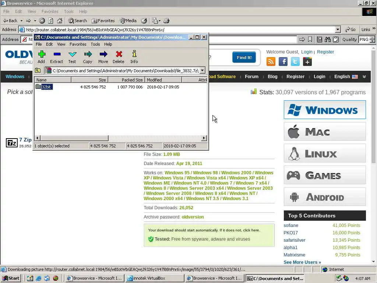Click See More Users link
Screen dimensions: 377x283
pos(302,262)
